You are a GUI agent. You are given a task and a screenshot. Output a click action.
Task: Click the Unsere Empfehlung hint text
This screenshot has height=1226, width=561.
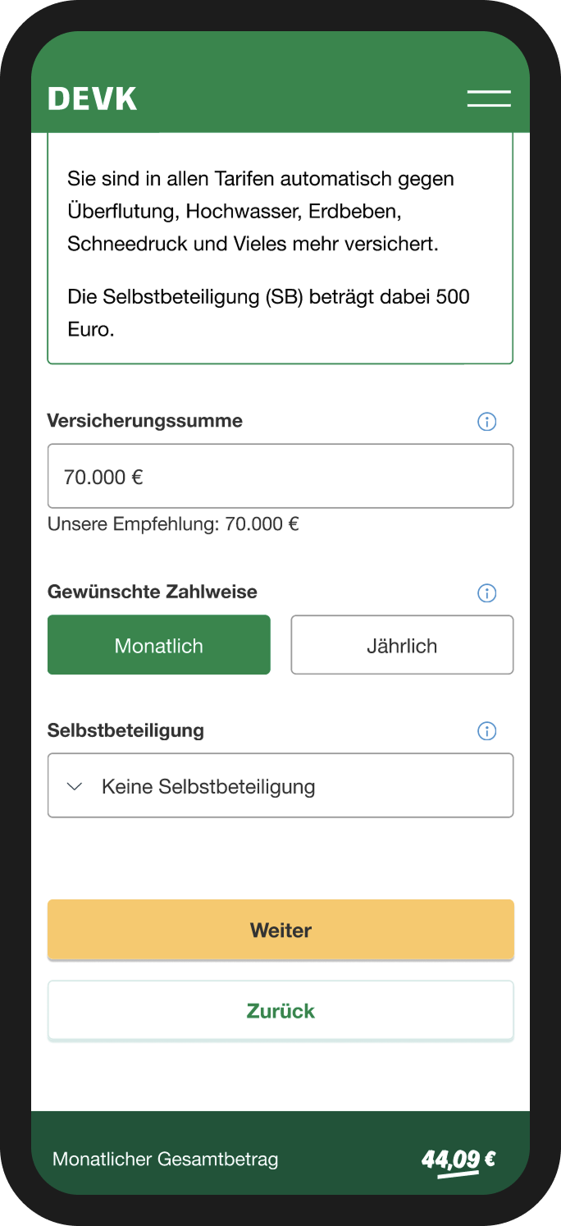(173, 524)
